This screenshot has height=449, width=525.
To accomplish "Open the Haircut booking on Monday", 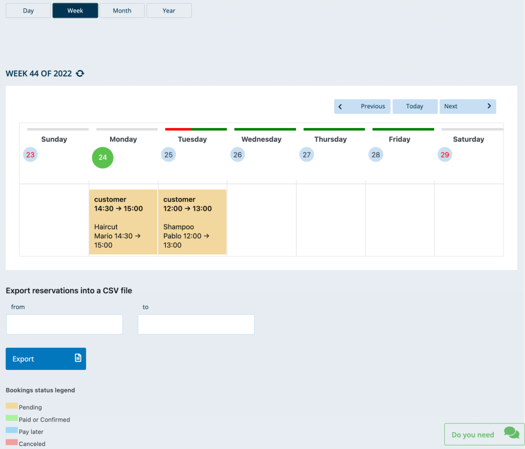I will pyautogui.click(x=123, y=222).
